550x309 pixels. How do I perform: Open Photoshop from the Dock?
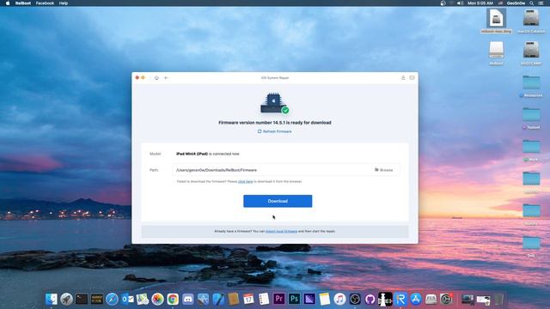[294, 299]
